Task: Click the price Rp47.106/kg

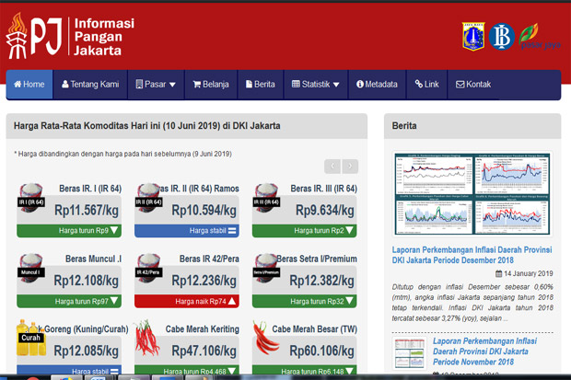Action: point(204,351)
